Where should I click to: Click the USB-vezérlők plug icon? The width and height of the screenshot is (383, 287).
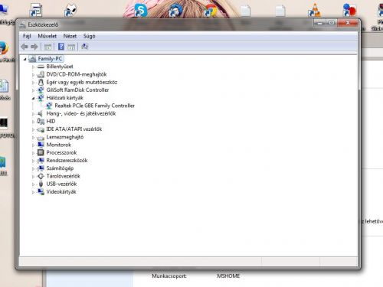tap(41, 184)
